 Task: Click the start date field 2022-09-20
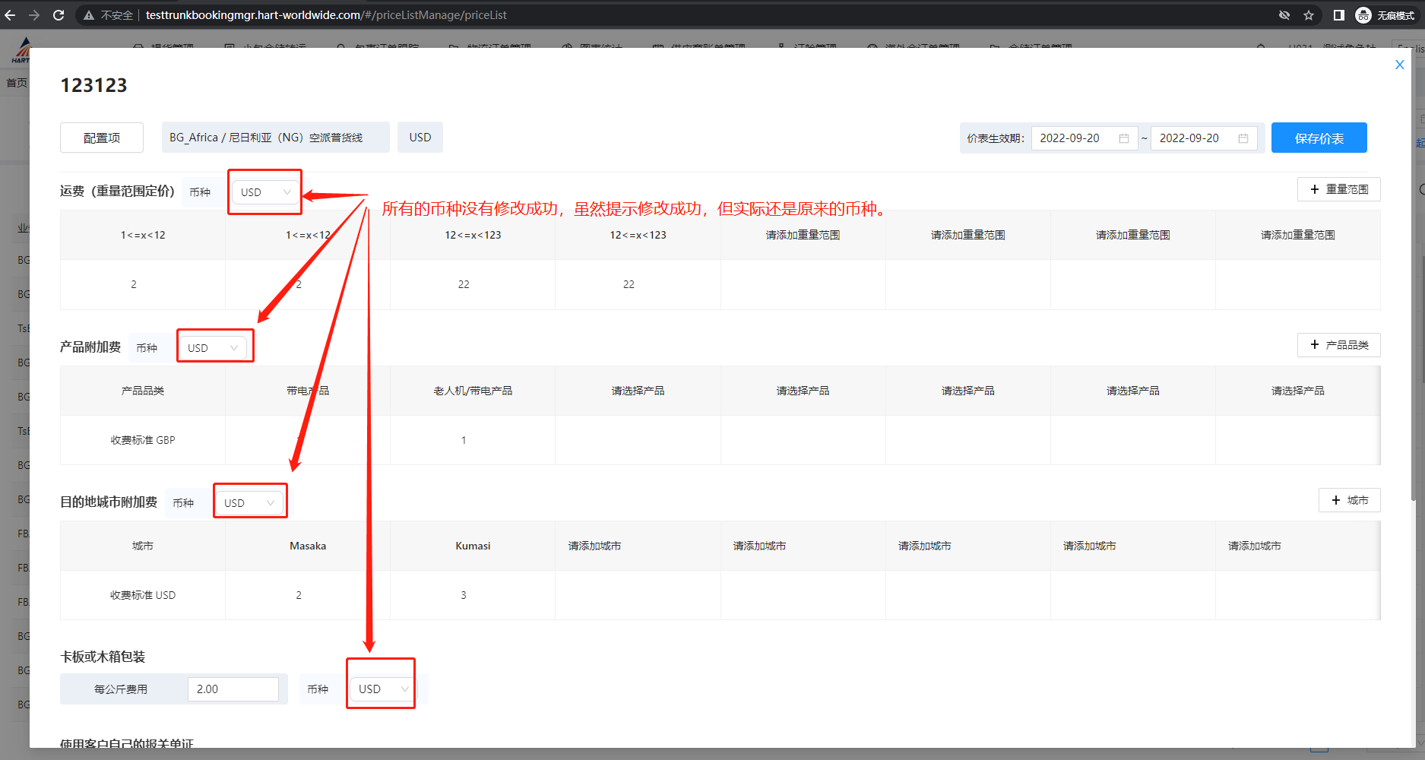[1072, 138]
